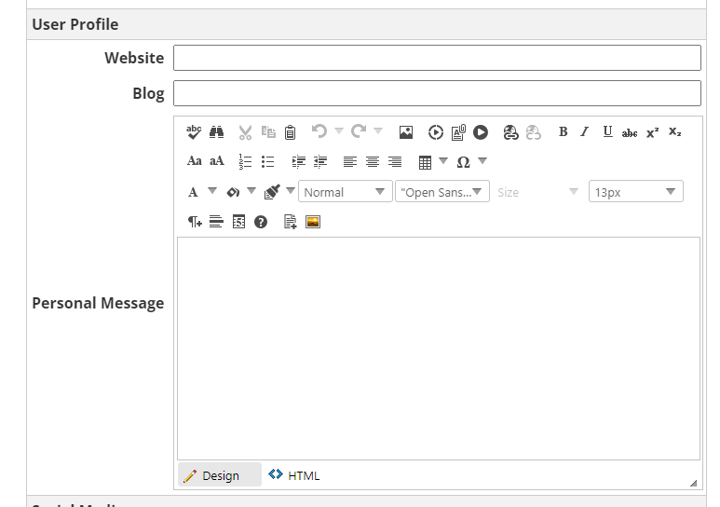Open Template Manager page-plus icon

coord(291,222)
